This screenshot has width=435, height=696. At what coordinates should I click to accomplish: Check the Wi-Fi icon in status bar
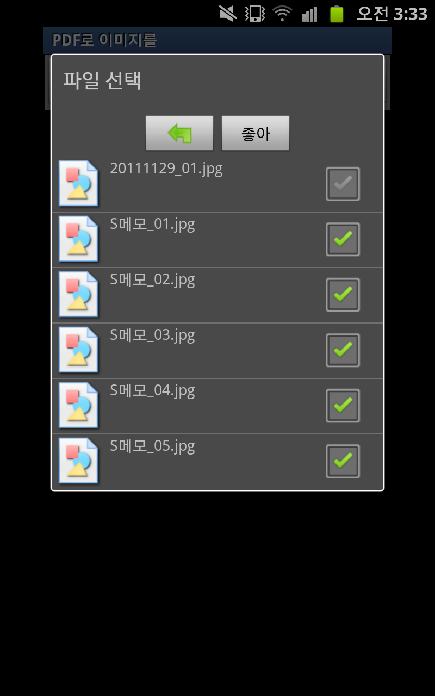[x=282, y=13]
